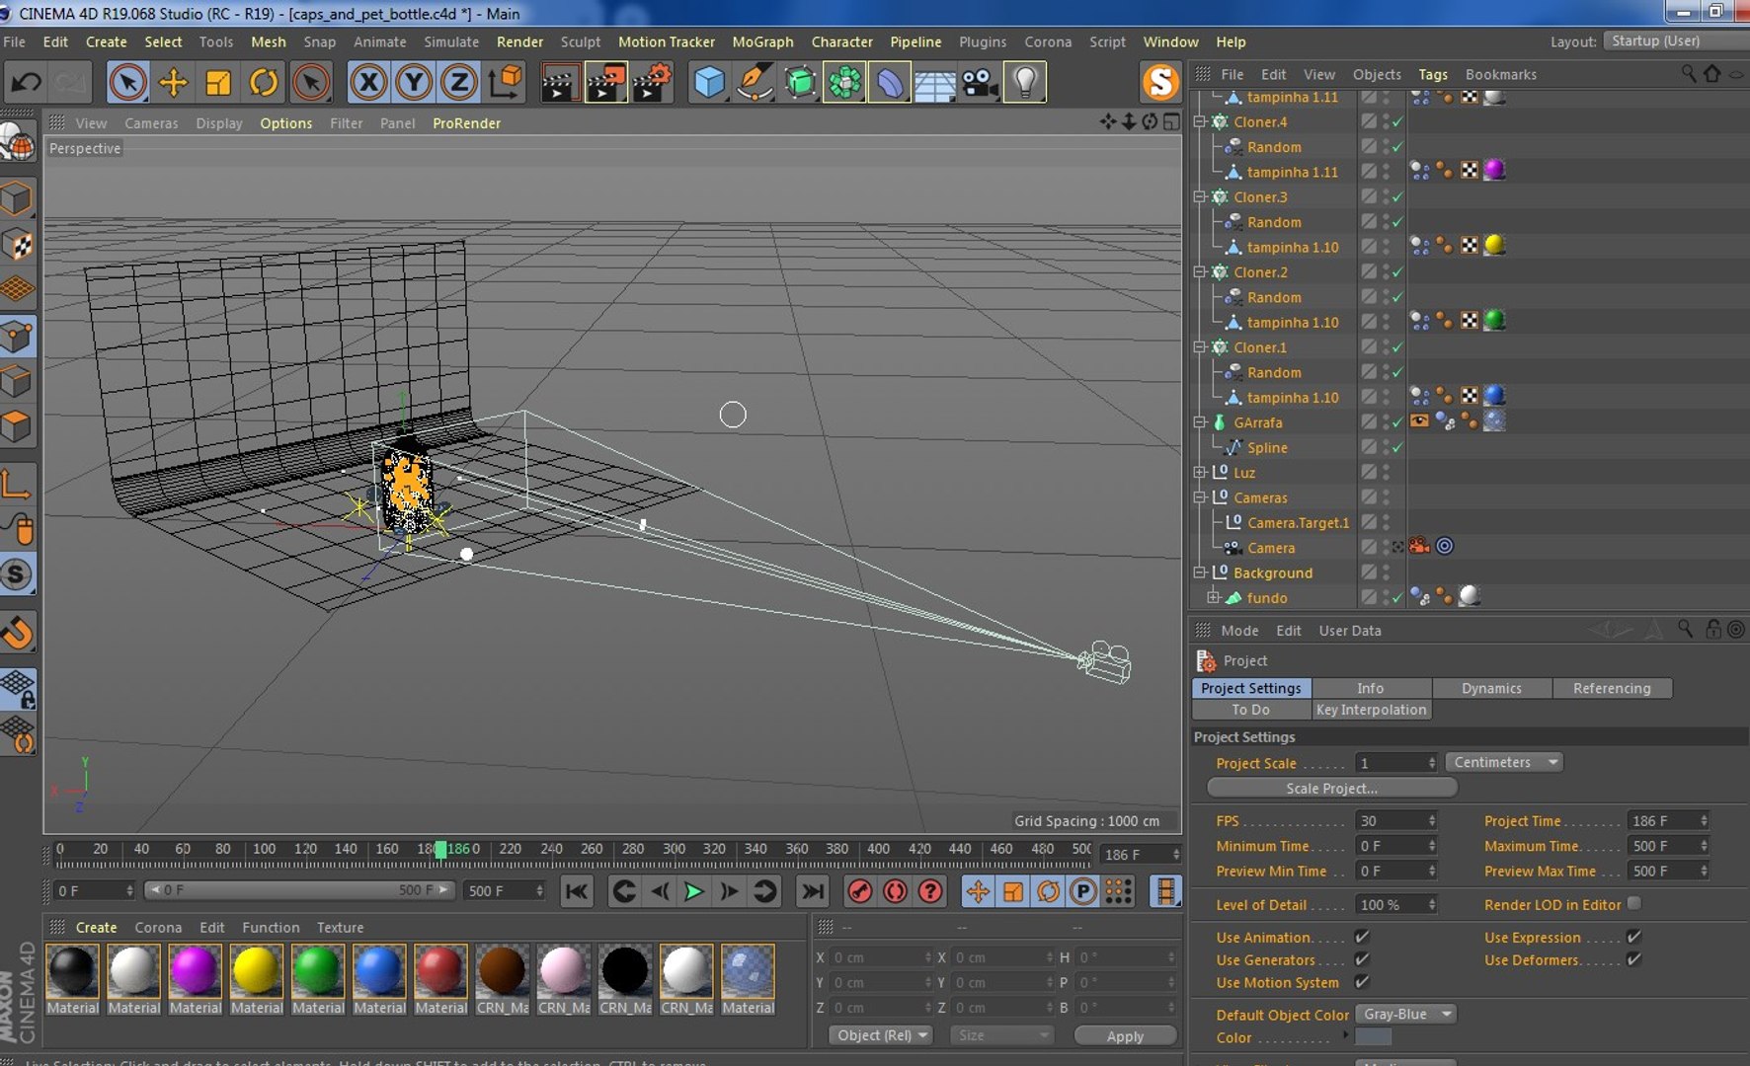Toggle Use Generators checkbox

click(x=1362, y=959)
